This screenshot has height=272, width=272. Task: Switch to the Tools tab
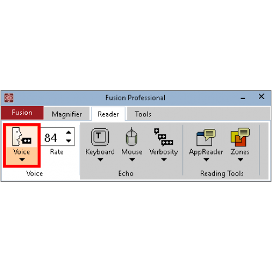[x=143, y=114]
